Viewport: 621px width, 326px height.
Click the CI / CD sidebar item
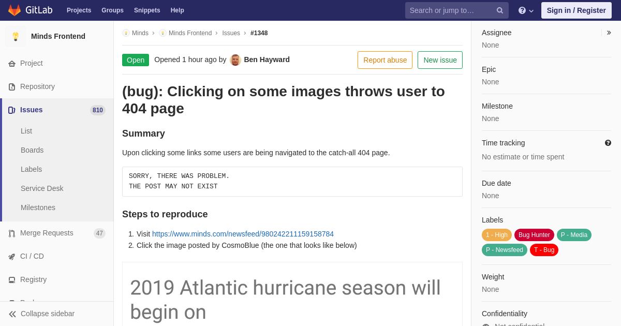pos(57,256)
